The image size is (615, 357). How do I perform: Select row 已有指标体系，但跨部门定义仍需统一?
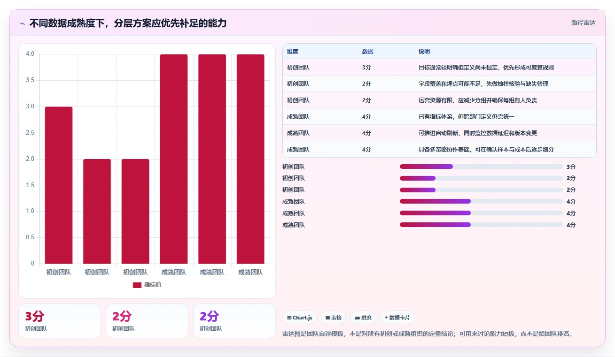click(439, 116)
